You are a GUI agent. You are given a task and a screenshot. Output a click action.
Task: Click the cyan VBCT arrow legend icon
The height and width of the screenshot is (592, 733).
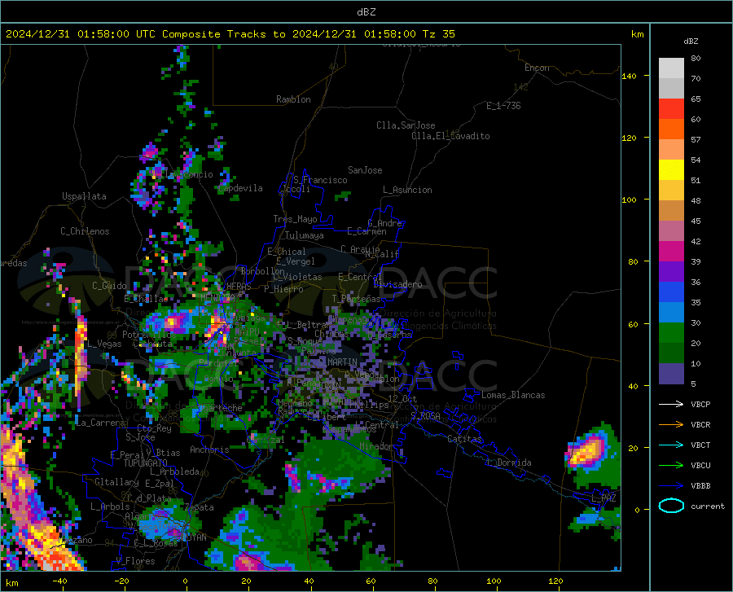click(x=671, y=445)
